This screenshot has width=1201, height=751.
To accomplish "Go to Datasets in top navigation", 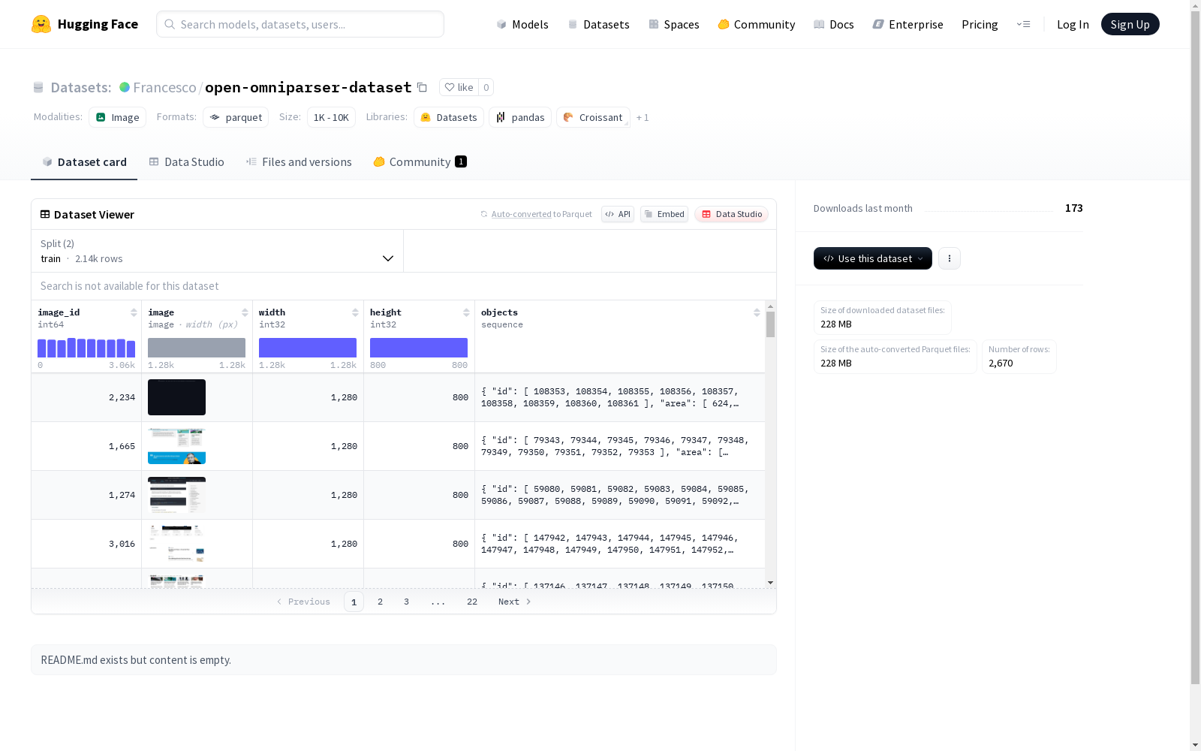I will pyautogui.click(x=598, y=24).
